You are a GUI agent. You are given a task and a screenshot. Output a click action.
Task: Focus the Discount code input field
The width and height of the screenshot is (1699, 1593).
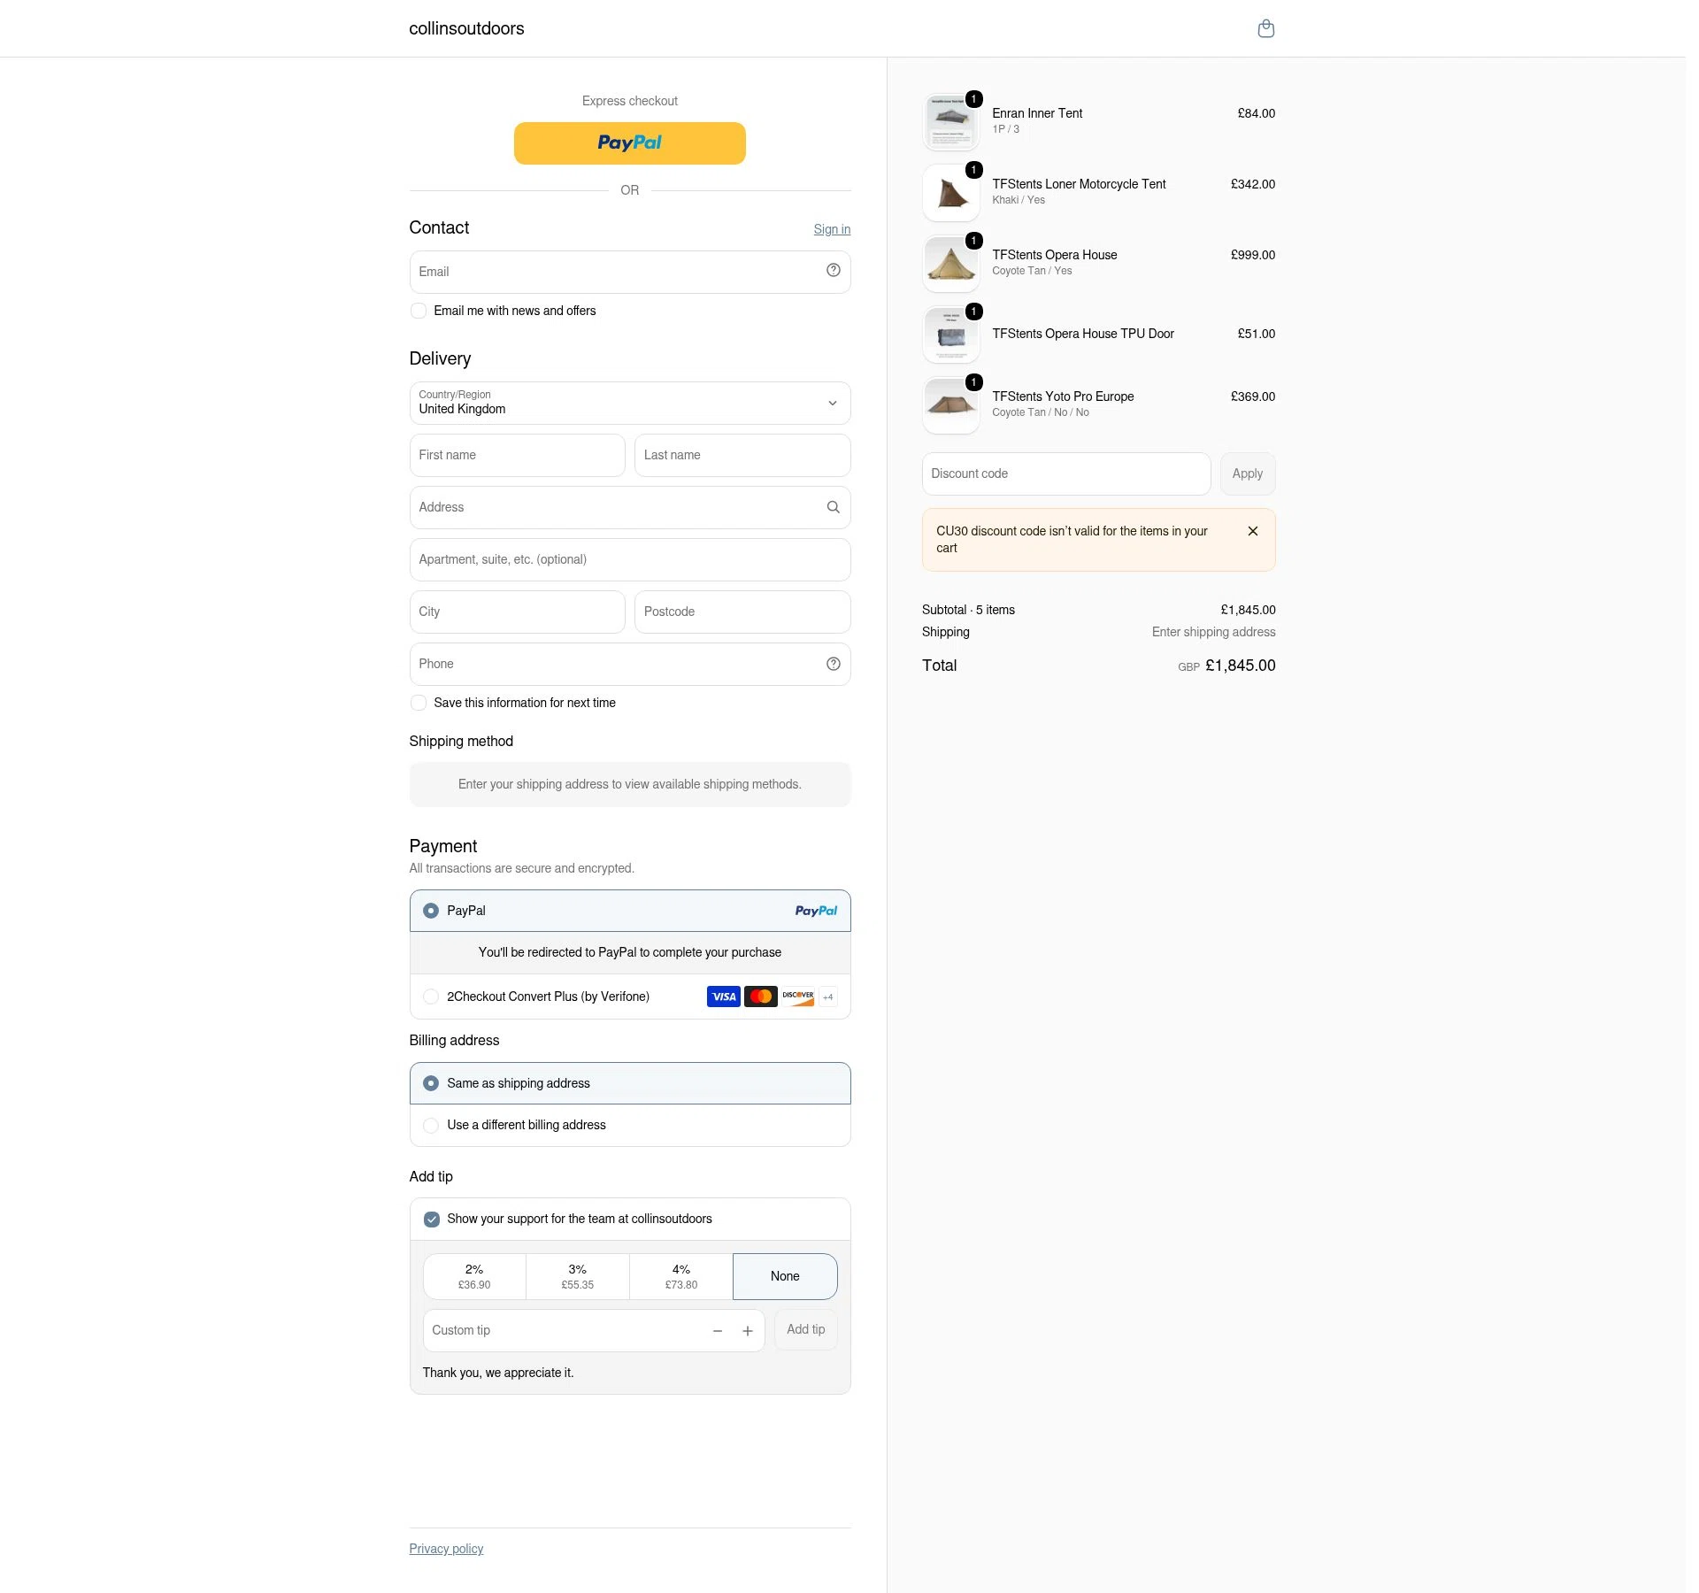coord(1066,474)
